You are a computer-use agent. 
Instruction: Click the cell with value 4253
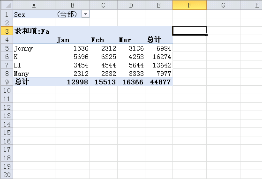(x=131, y=56)
